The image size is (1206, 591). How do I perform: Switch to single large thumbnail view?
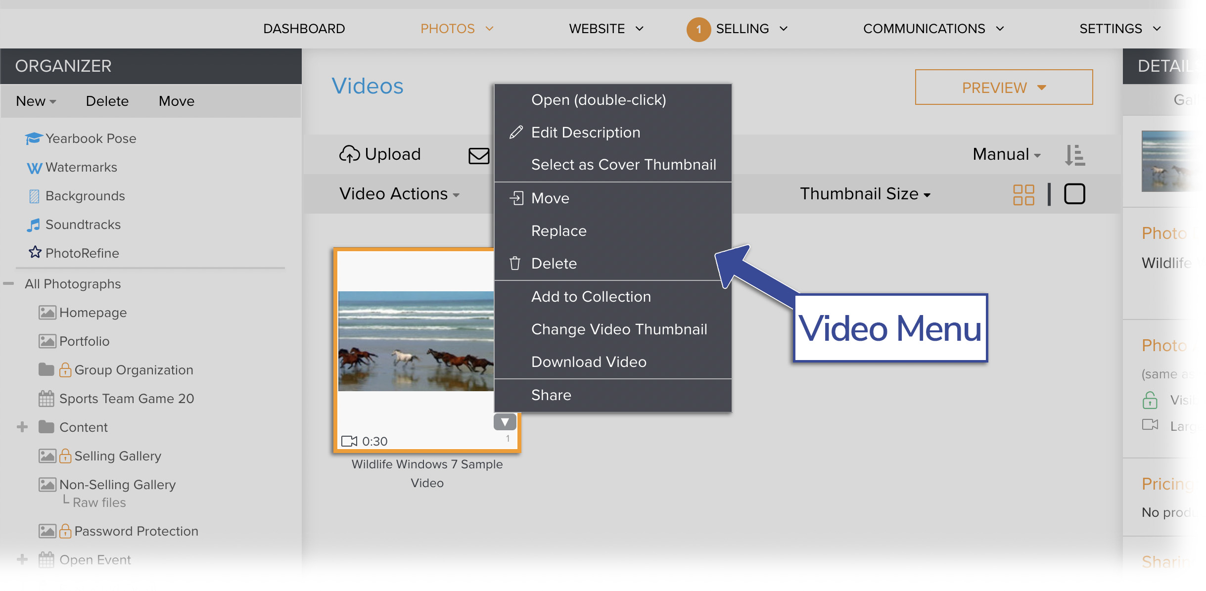click(x=1074, y=194)
